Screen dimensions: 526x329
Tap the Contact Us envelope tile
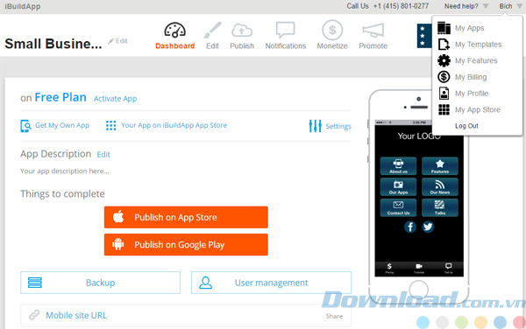click(398, 207)
